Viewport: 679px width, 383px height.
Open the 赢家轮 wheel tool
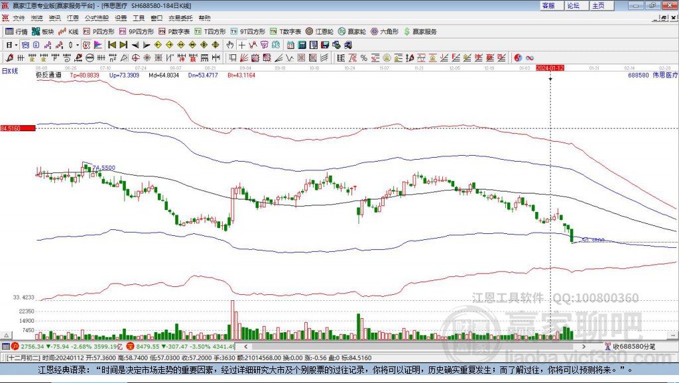pos(352,32)
